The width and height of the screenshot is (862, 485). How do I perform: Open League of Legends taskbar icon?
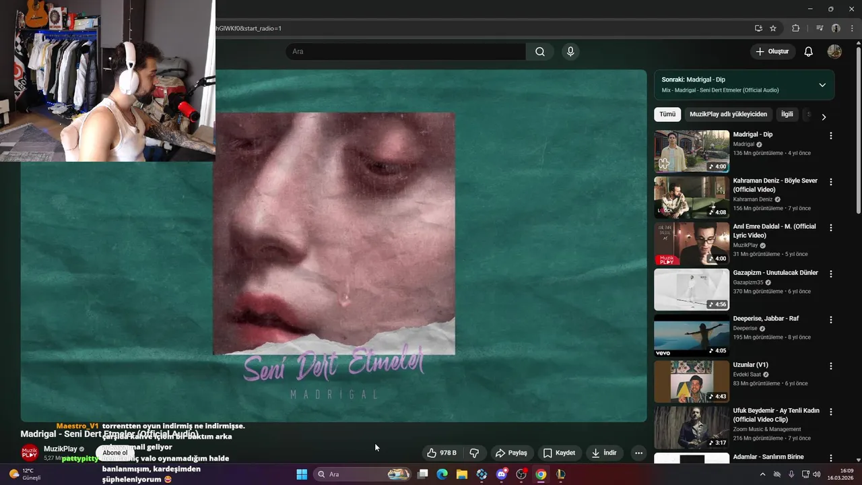[x=560, y=474]
